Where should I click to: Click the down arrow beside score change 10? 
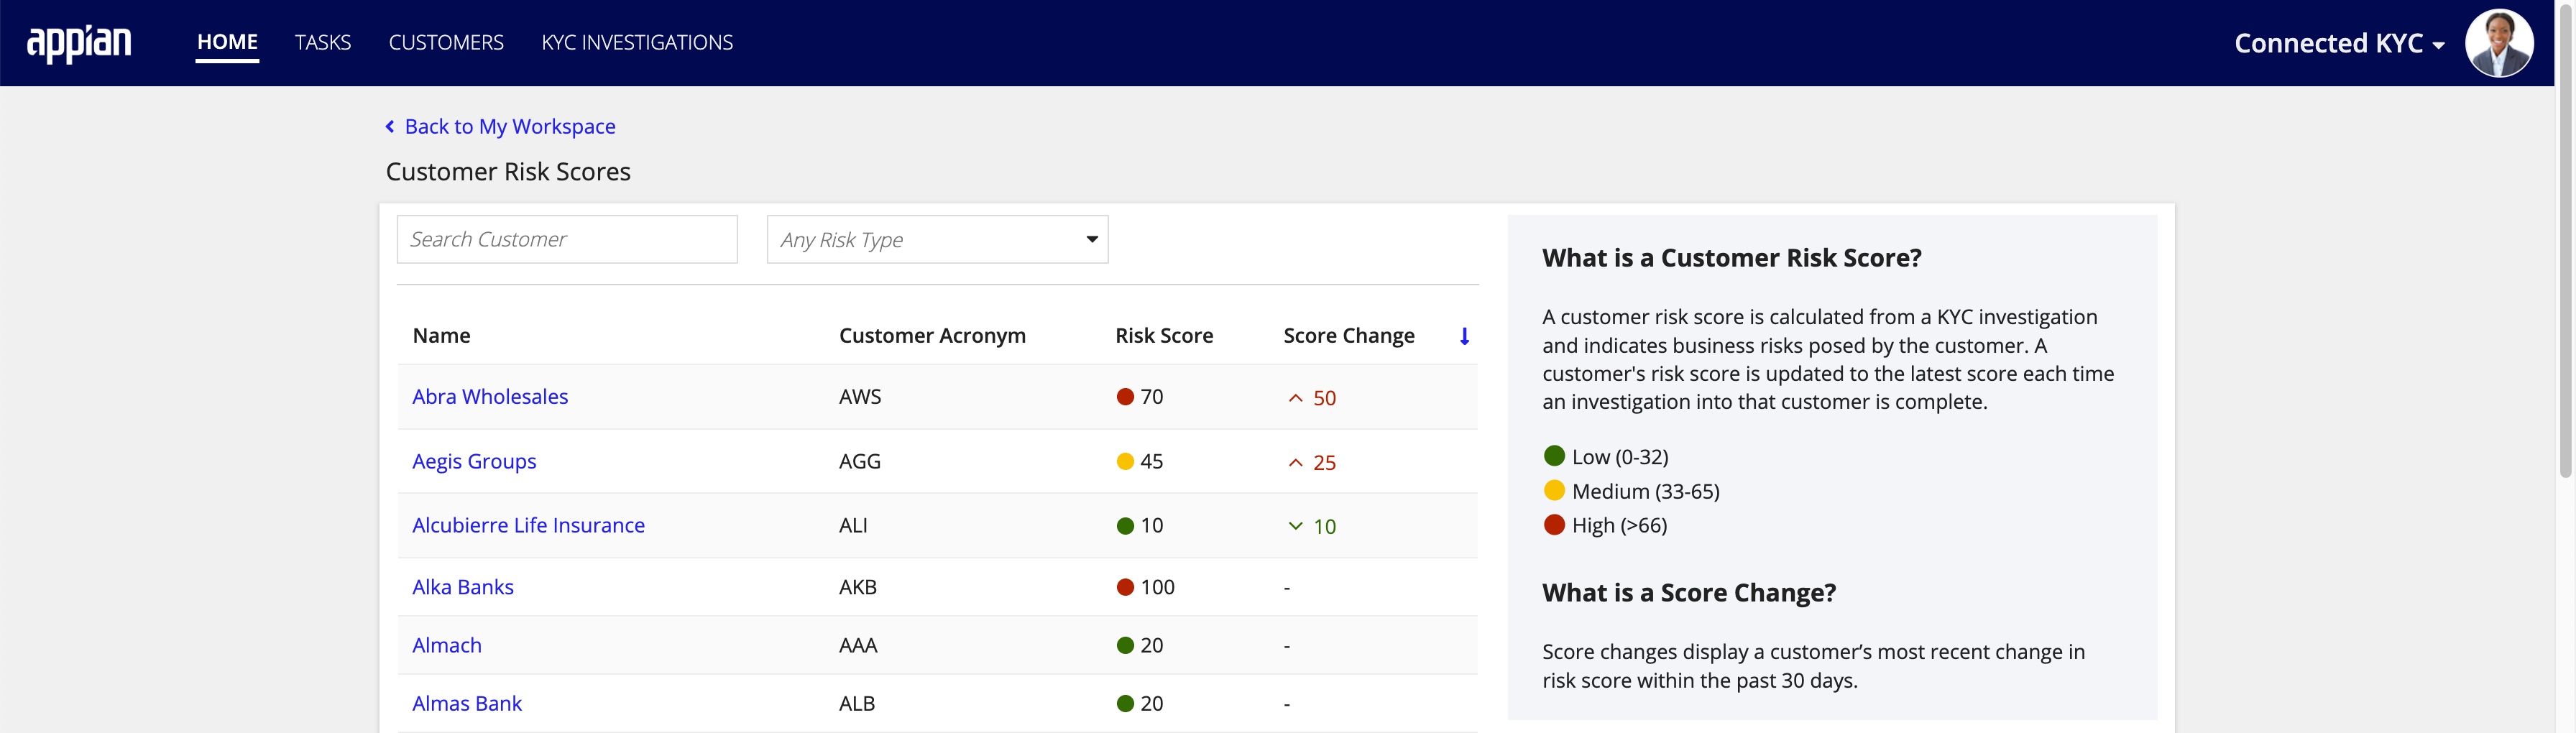tap(1295, 526)
